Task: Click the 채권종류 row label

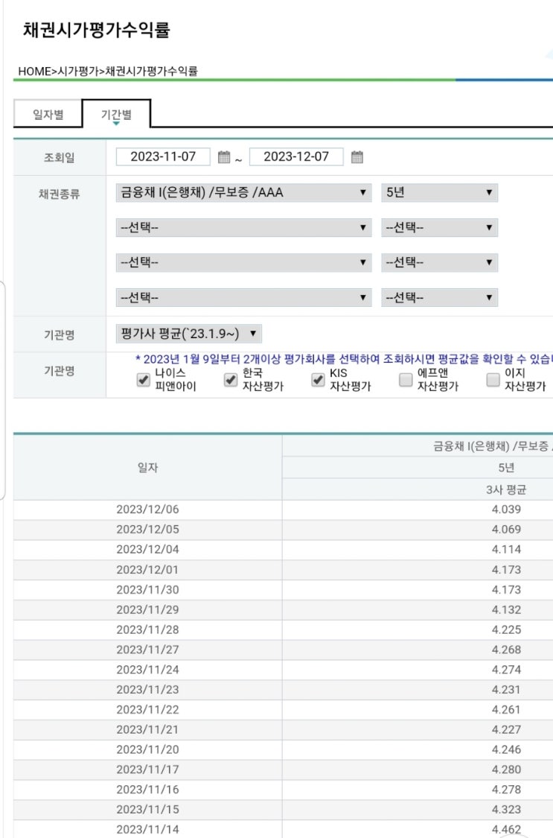Action: 60,194
